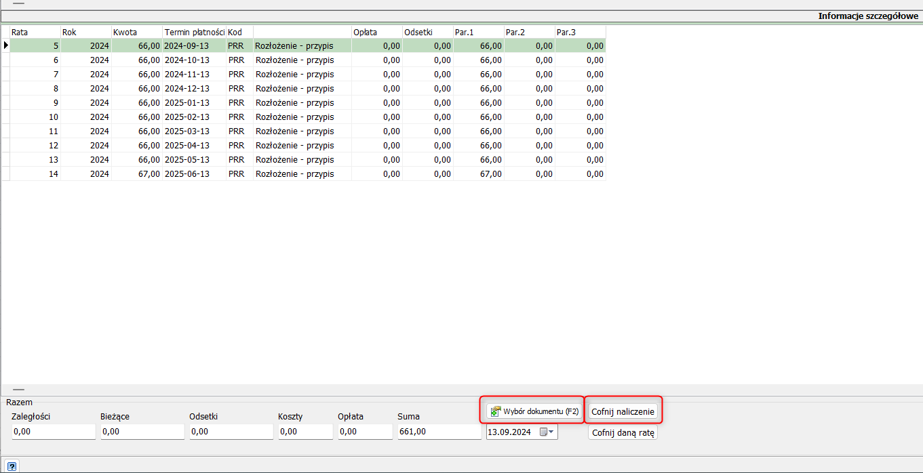This screenshot has height=473, width=923.
Task: Click the help icon in status bar
Action: (x=12, y=466)
